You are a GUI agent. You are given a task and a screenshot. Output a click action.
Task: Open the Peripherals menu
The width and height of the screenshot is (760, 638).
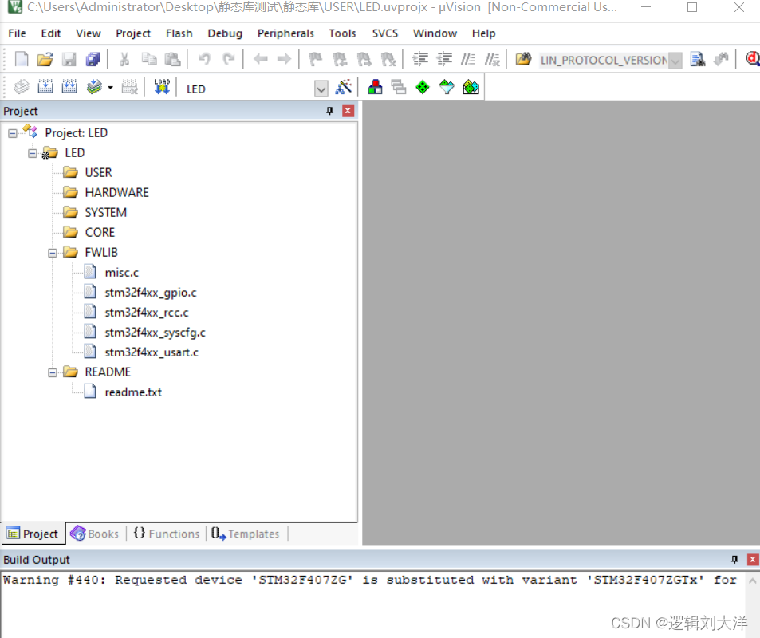[x=285, y=33]
